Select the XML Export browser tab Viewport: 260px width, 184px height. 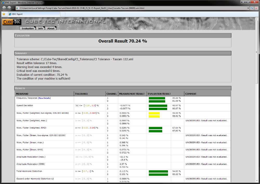tap(34, 14)
